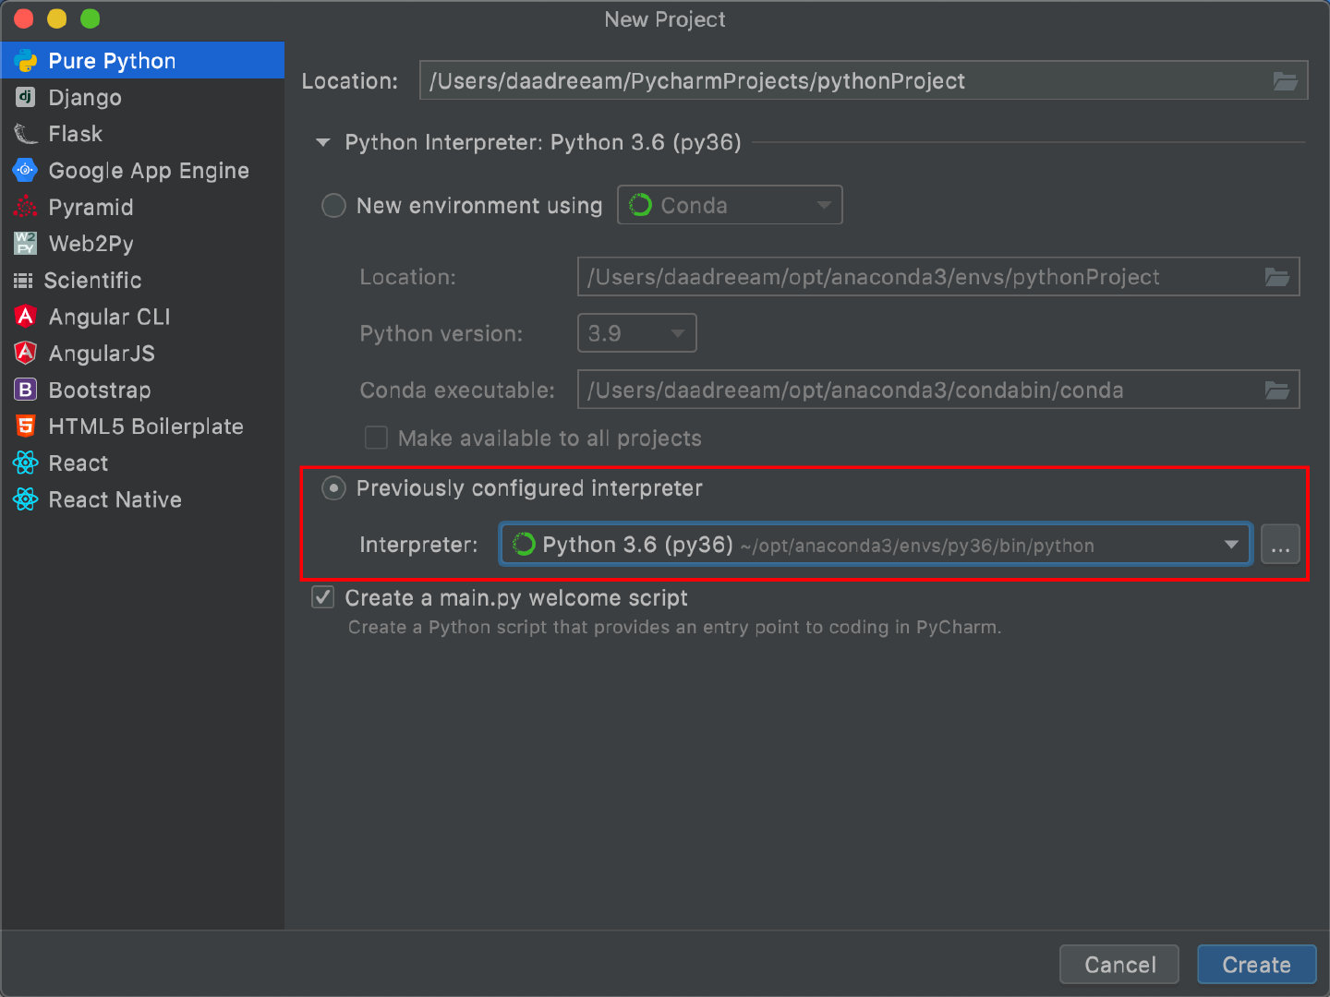Image resolution: width=1330 pixels, height=997 pixels.
Task: Click the Cancel button
Action: (1119, 965)
